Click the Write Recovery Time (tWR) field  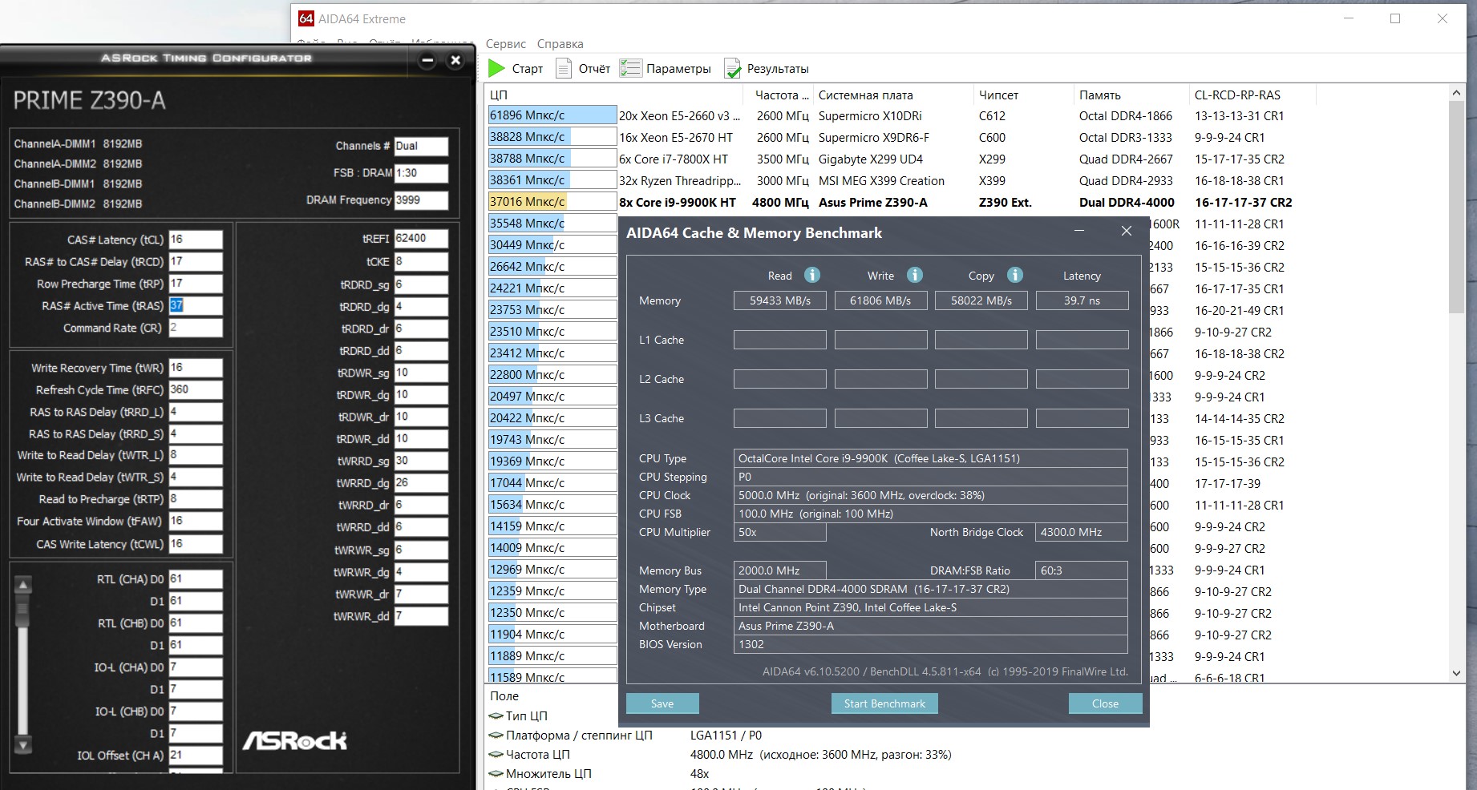point(196,368)
